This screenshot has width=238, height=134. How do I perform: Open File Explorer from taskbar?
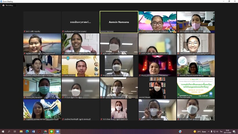(21, 131)
